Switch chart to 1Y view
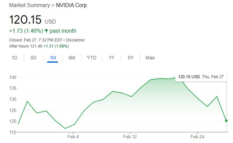 tap(112, 58)
